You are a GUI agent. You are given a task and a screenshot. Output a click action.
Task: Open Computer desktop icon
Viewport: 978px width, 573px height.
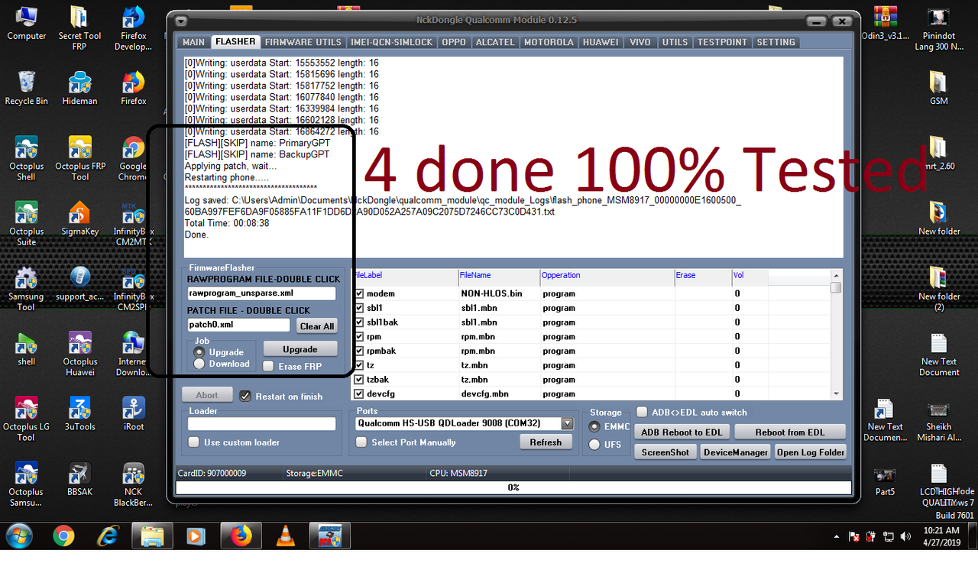tap(27, 23)
